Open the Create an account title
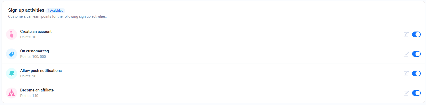 point(36,32)
